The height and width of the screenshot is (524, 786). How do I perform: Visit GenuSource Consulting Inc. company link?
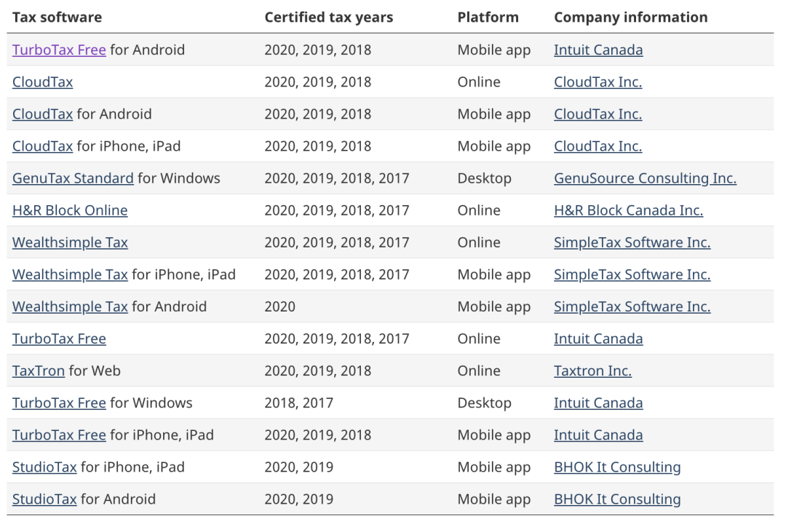[x=645, y=178]
